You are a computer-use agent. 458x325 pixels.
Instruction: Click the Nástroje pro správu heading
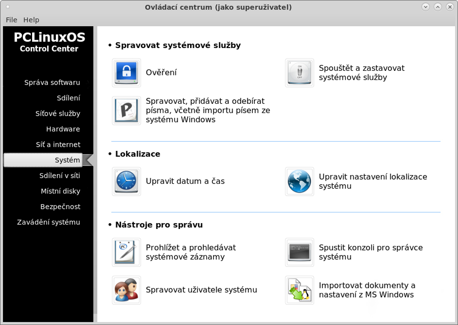(x=159, y=225)
